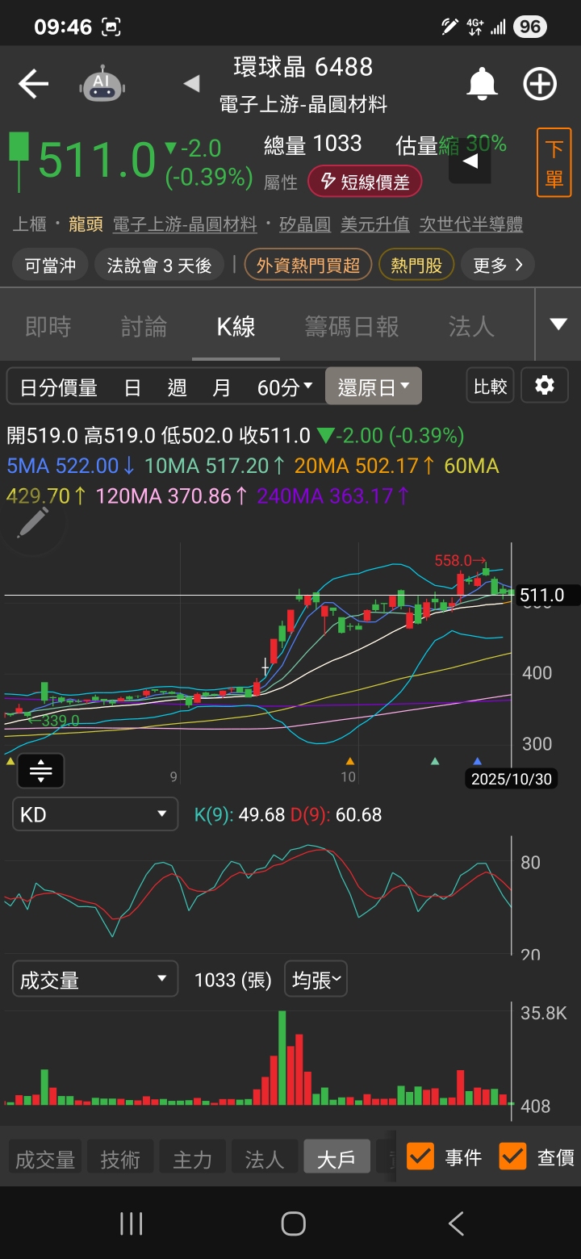Select bottom 主力 tab
This screenshot has height=1259, width=581.
(192, 1159)
